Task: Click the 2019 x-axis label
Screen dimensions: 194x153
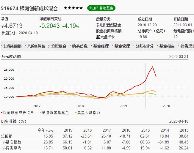Action: [123, 106]
